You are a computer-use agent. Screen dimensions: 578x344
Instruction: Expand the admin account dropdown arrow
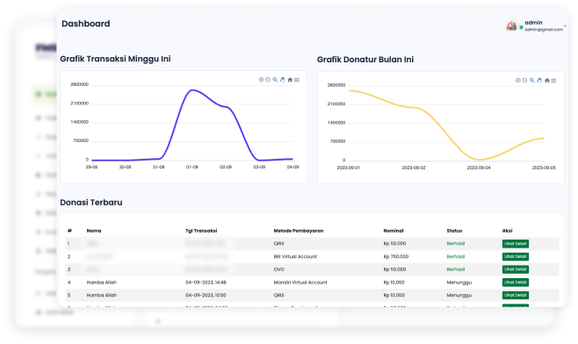pos(565,26)
